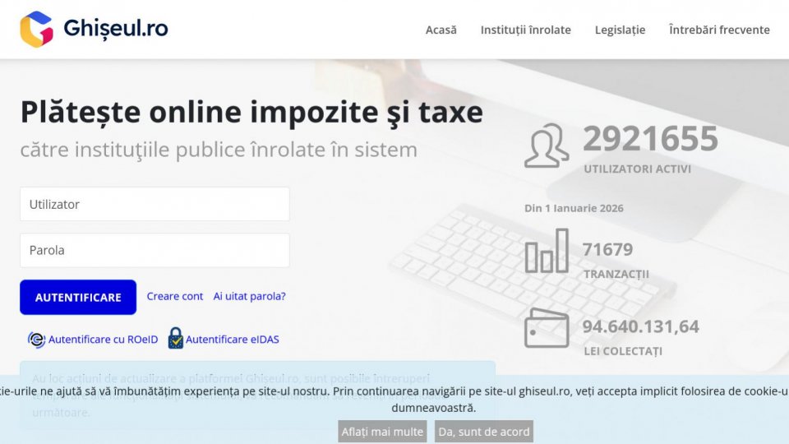Follow the Ai uitat parola? link
The height and width of the screenshot is (444, 789).
point(249,296)
